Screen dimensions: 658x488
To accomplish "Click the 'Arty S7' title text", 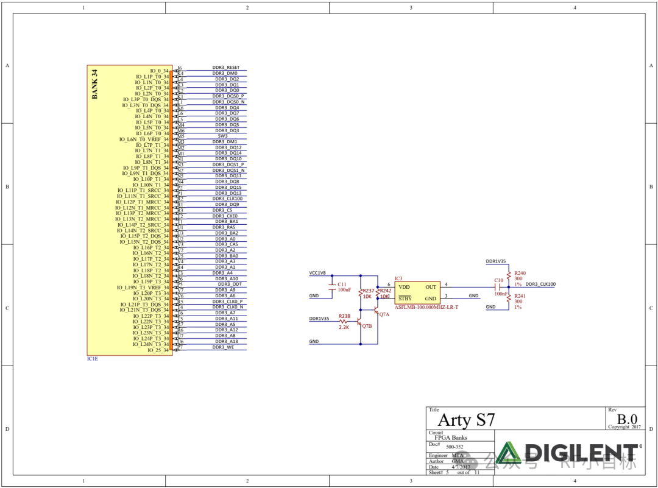I will (x=466, y=420).
